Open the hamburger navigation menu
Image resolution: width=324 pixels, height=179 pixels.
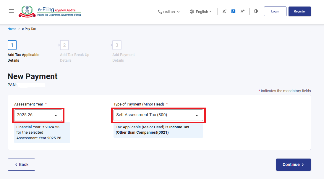[x=11, y=11]
